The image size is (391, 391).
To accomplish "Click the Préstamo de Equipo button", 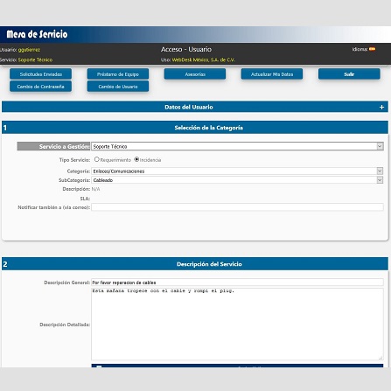I will (x=118, y=74).
